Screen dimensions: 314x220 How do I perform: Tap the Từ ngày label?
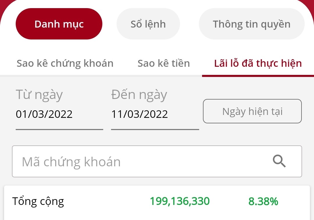tap(39, 95)
